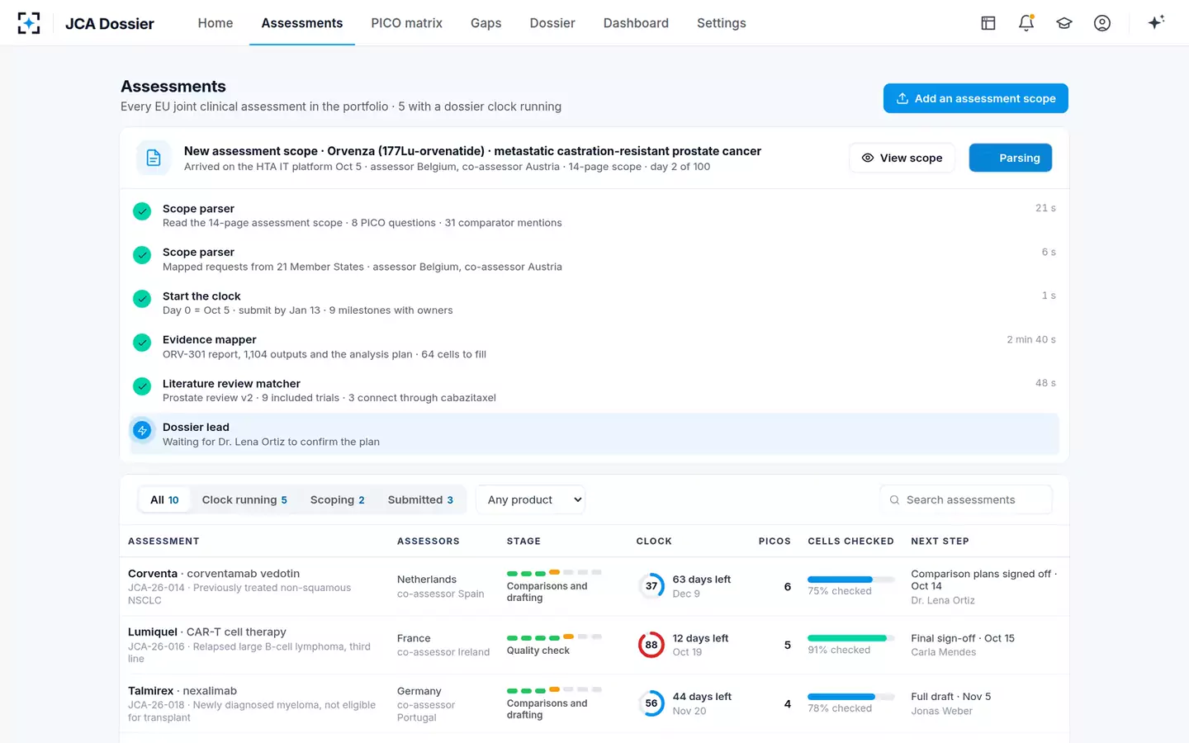Select the All 10 filter
The width and height of the screenshot is (1189, 743).
pyautogui.click(x=164, y=499)
